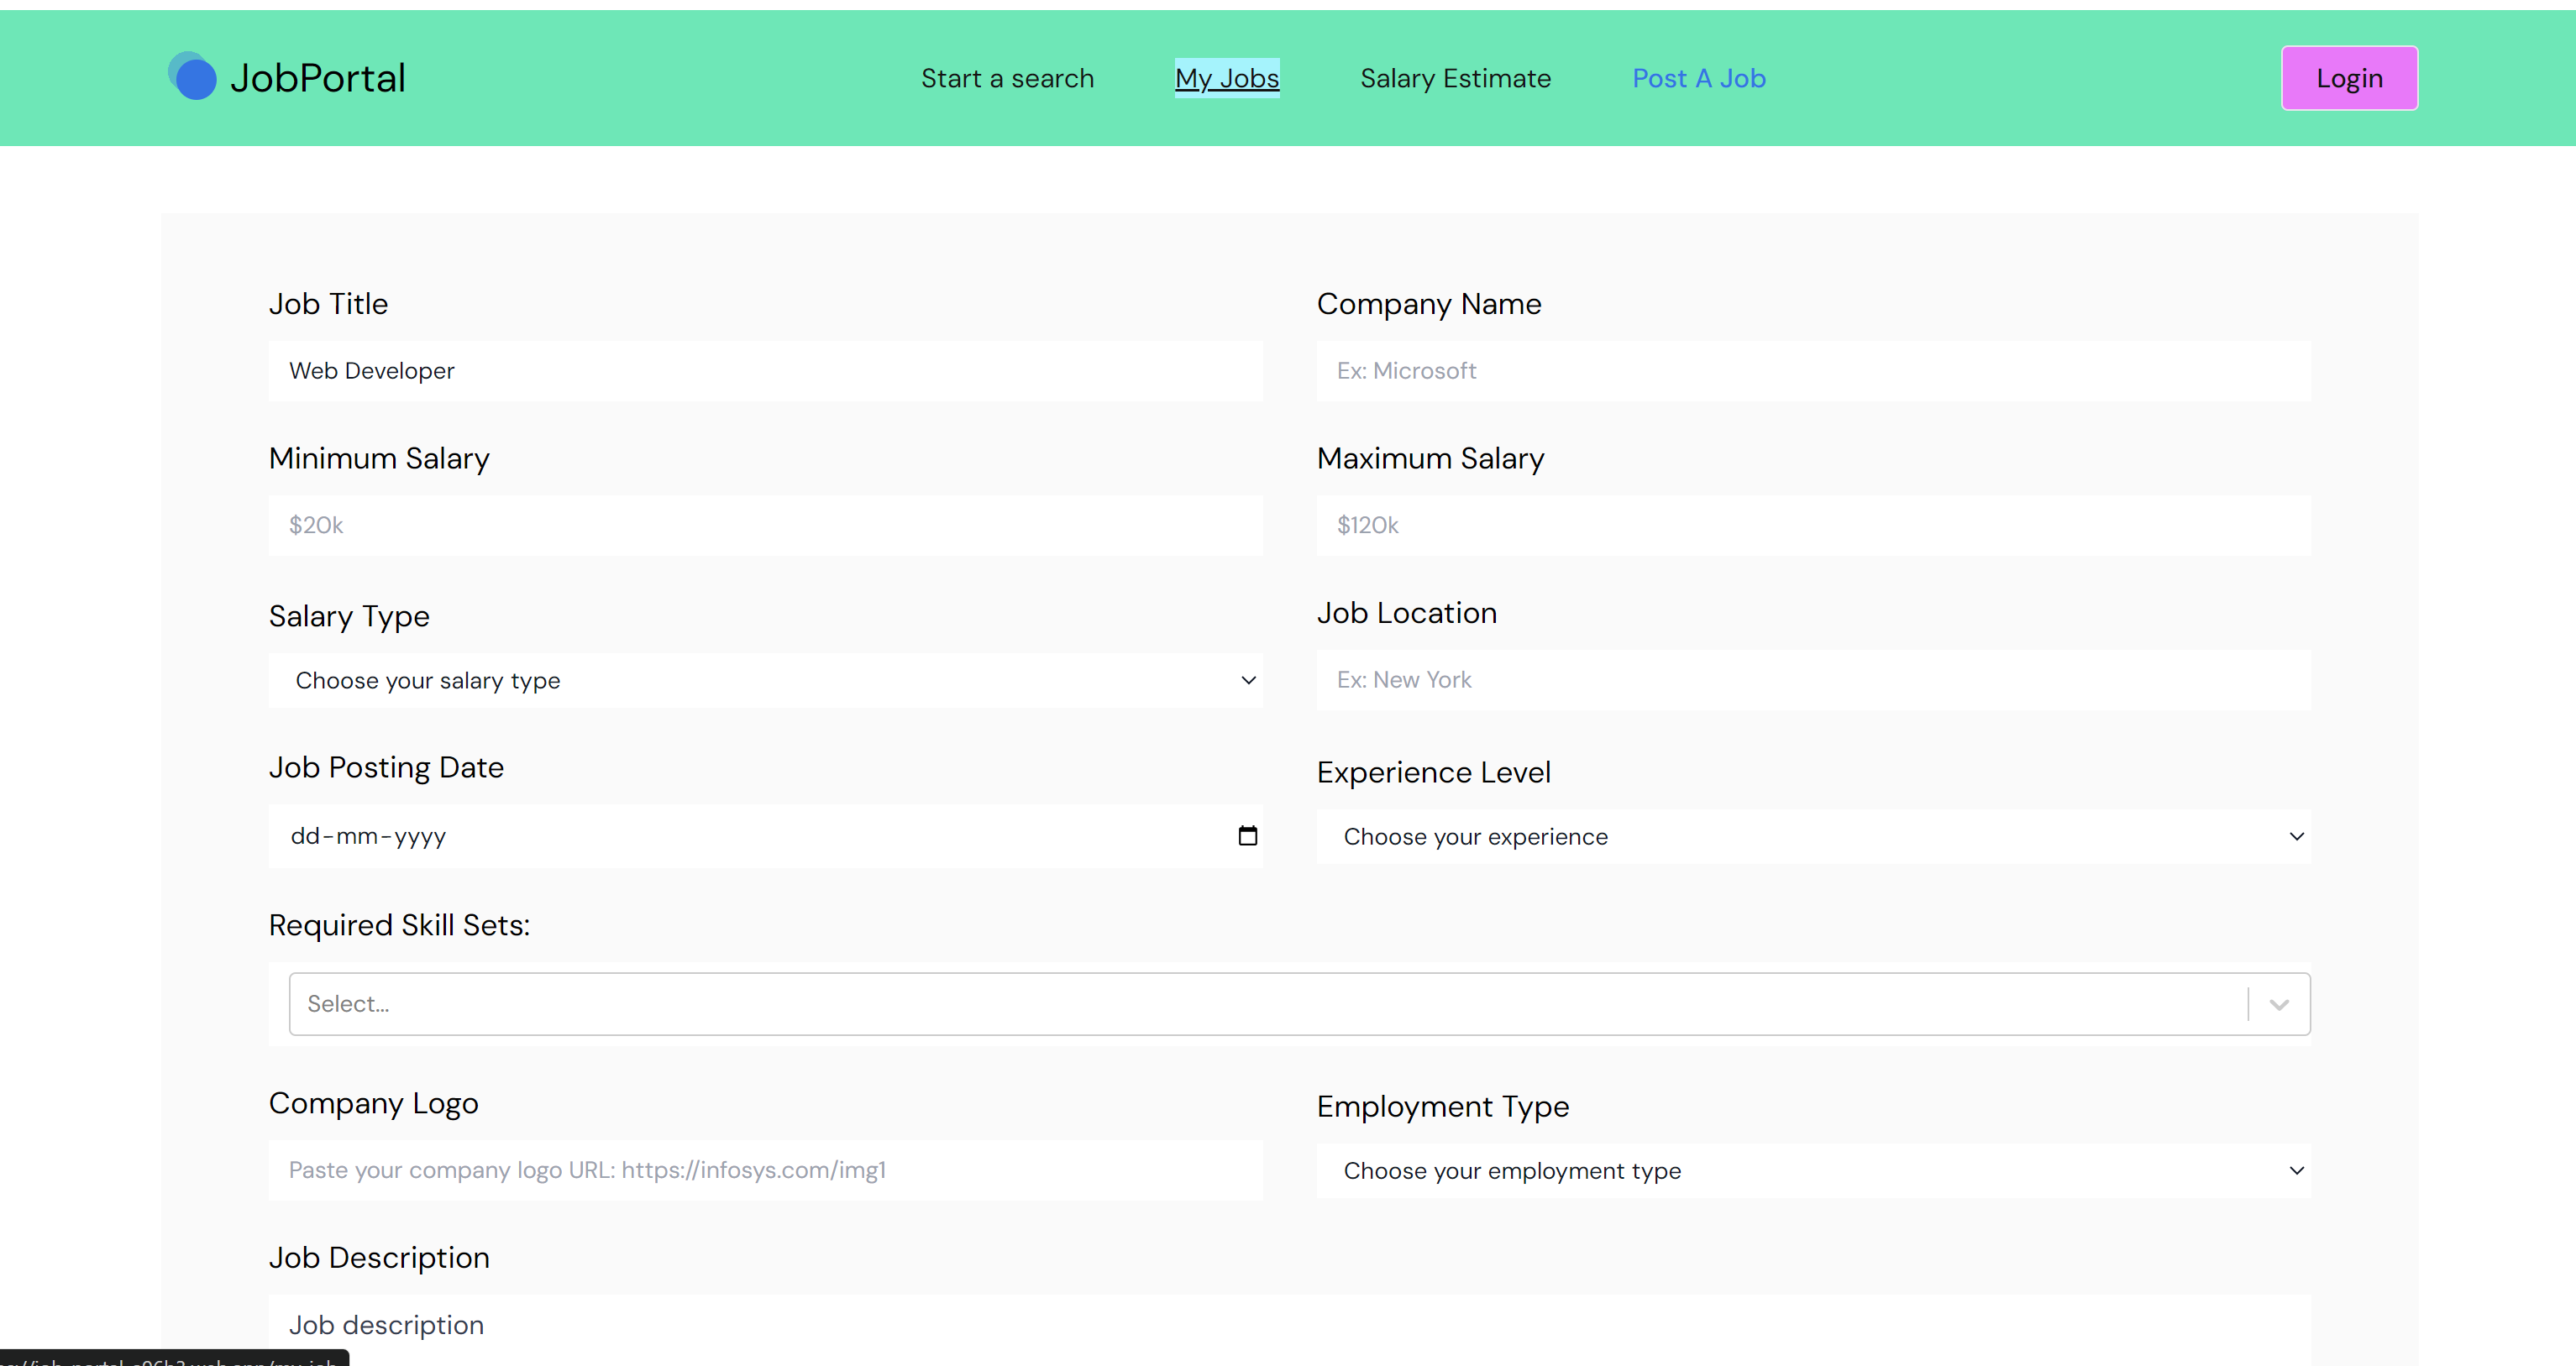The height and width of the screenshot is (1366, 2576).
Task: Open the My Jobs nav link
Action: pos(1226,78)
